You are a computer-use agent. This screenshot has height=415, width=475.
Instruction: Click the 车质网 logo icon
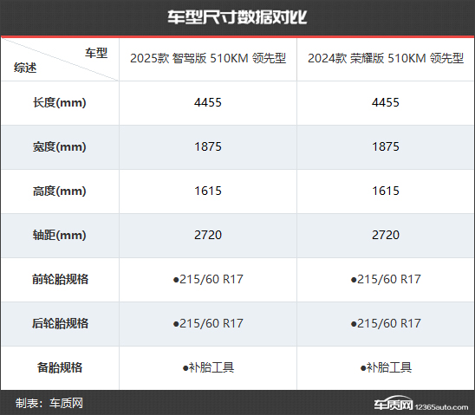pyautogui.click(x=393, y=403)
